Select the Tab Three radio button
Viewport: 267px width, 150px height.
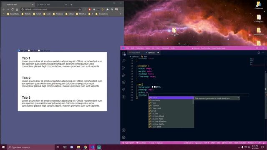pos(39,50)
